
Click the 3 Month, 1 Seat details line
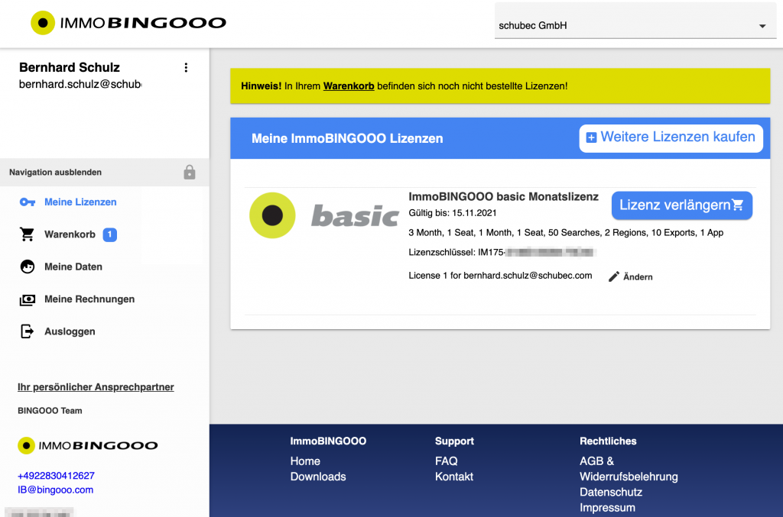point(566,233)
